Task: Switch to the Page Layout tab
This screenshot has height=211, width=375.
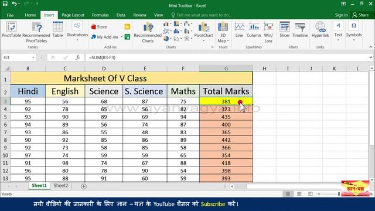Action: point(73,15)
